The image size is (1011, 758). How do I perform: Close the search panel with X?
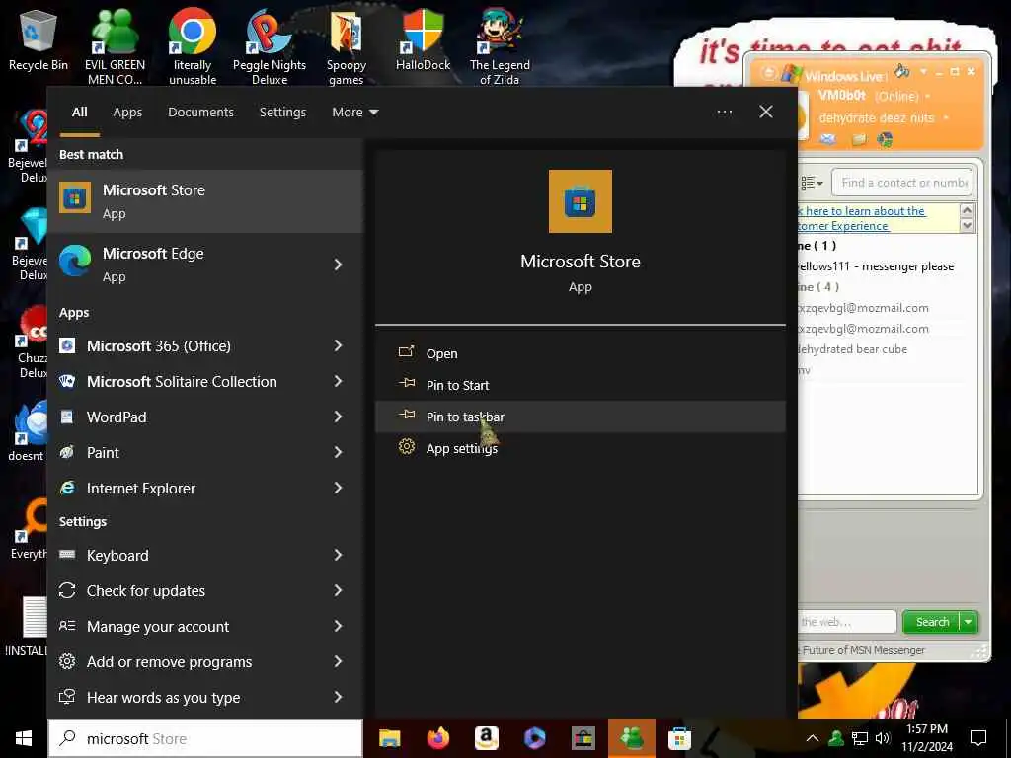coord(766,113)
